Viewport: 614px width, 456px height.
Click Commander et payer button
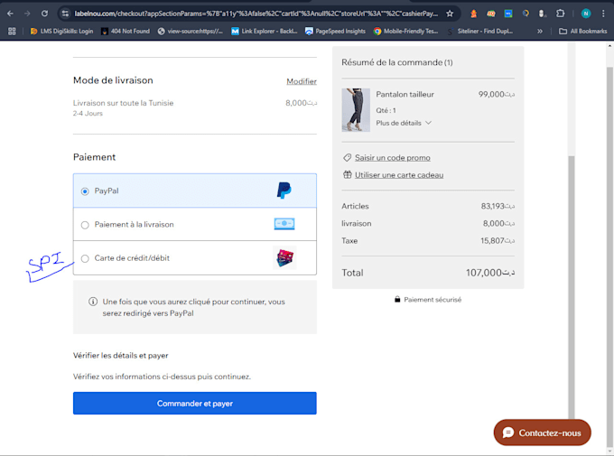(195, 403)
